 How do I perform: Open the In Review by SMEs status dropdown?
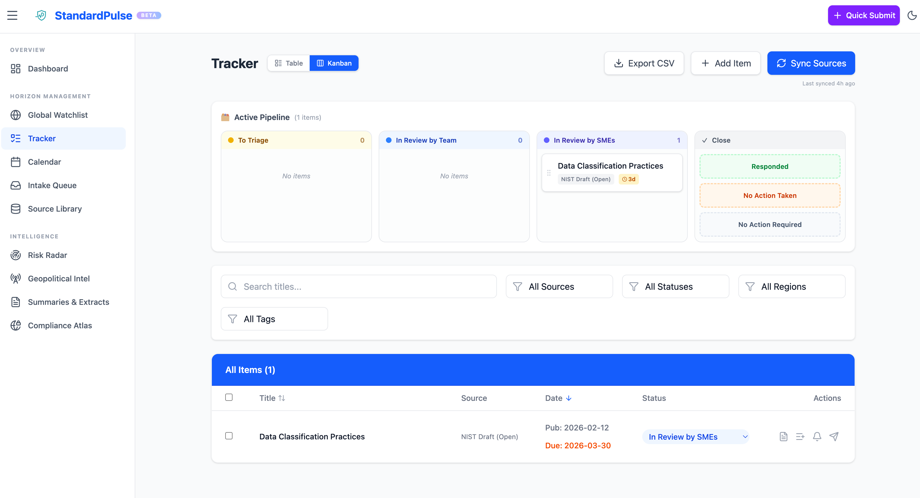tap(695, 436)
